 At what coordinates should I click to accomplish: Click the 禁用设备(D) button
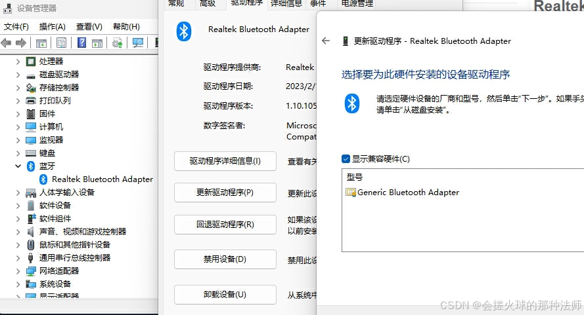pyautogui.click(x=225, y=259)
